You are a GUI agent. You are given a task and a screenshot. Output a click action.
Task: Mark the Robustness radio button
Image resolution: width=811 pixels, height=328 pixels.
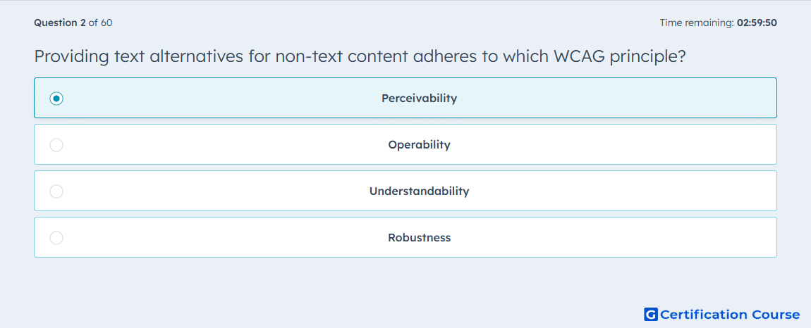pos(56,238)
